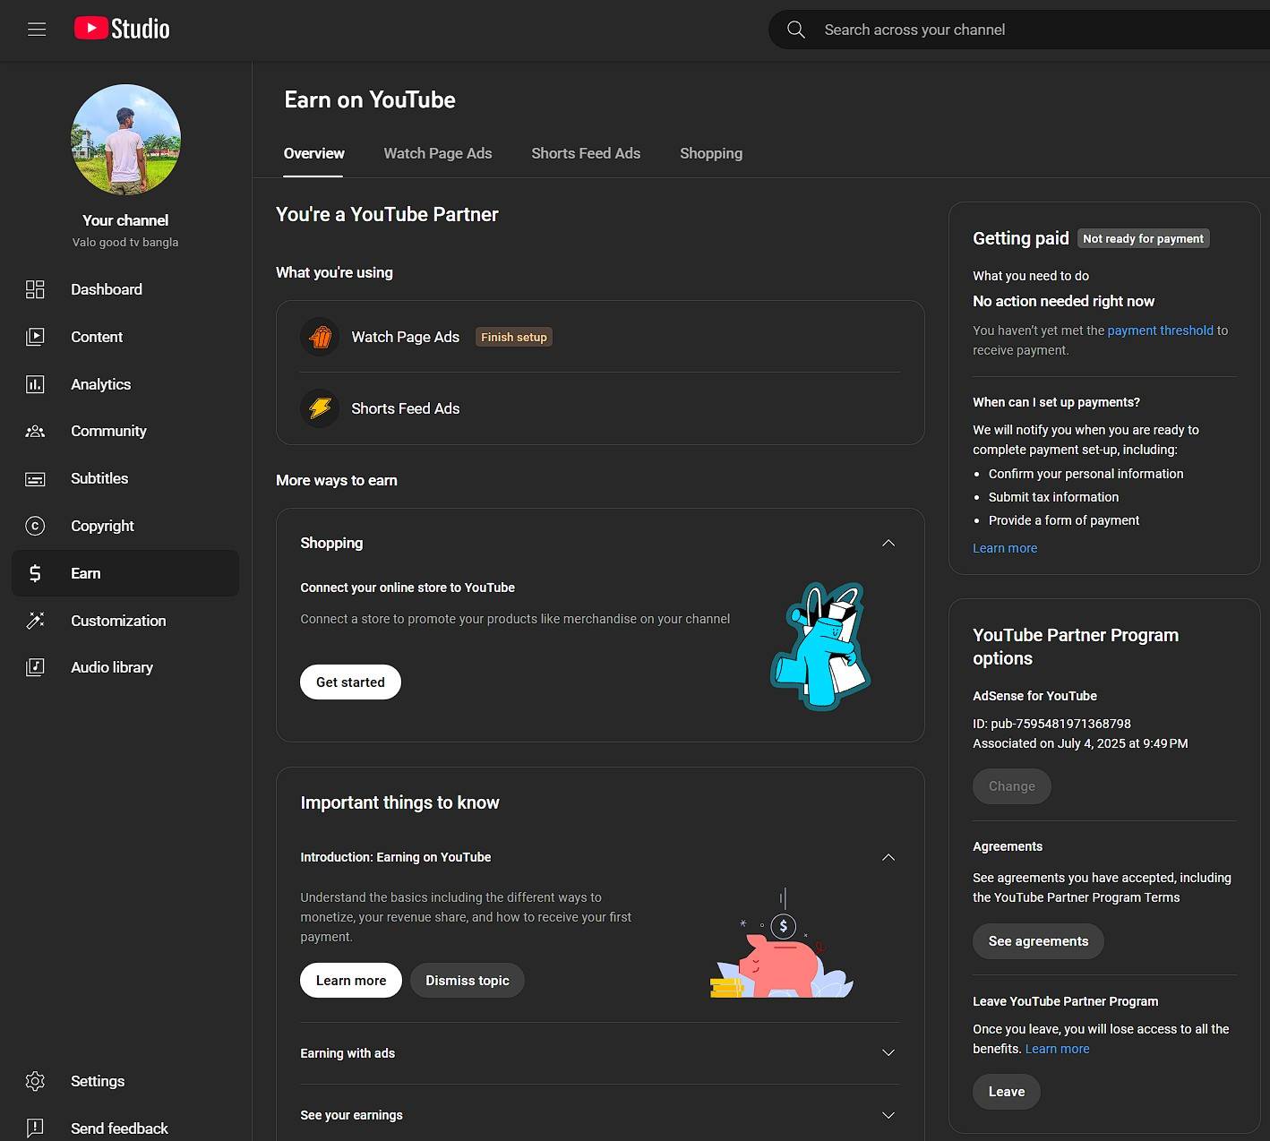Collapse the Shopping section
This screenshot has height=1141, width=1270.
[888, 543]
